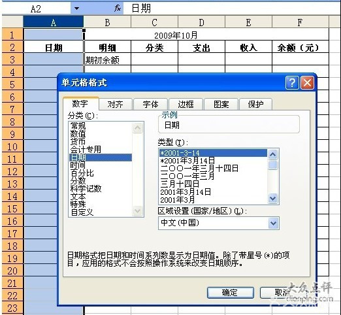The height and width of the screenshot is (315, 341).
Task: Select 货币 in the category list
Action: tap(101, 141)
